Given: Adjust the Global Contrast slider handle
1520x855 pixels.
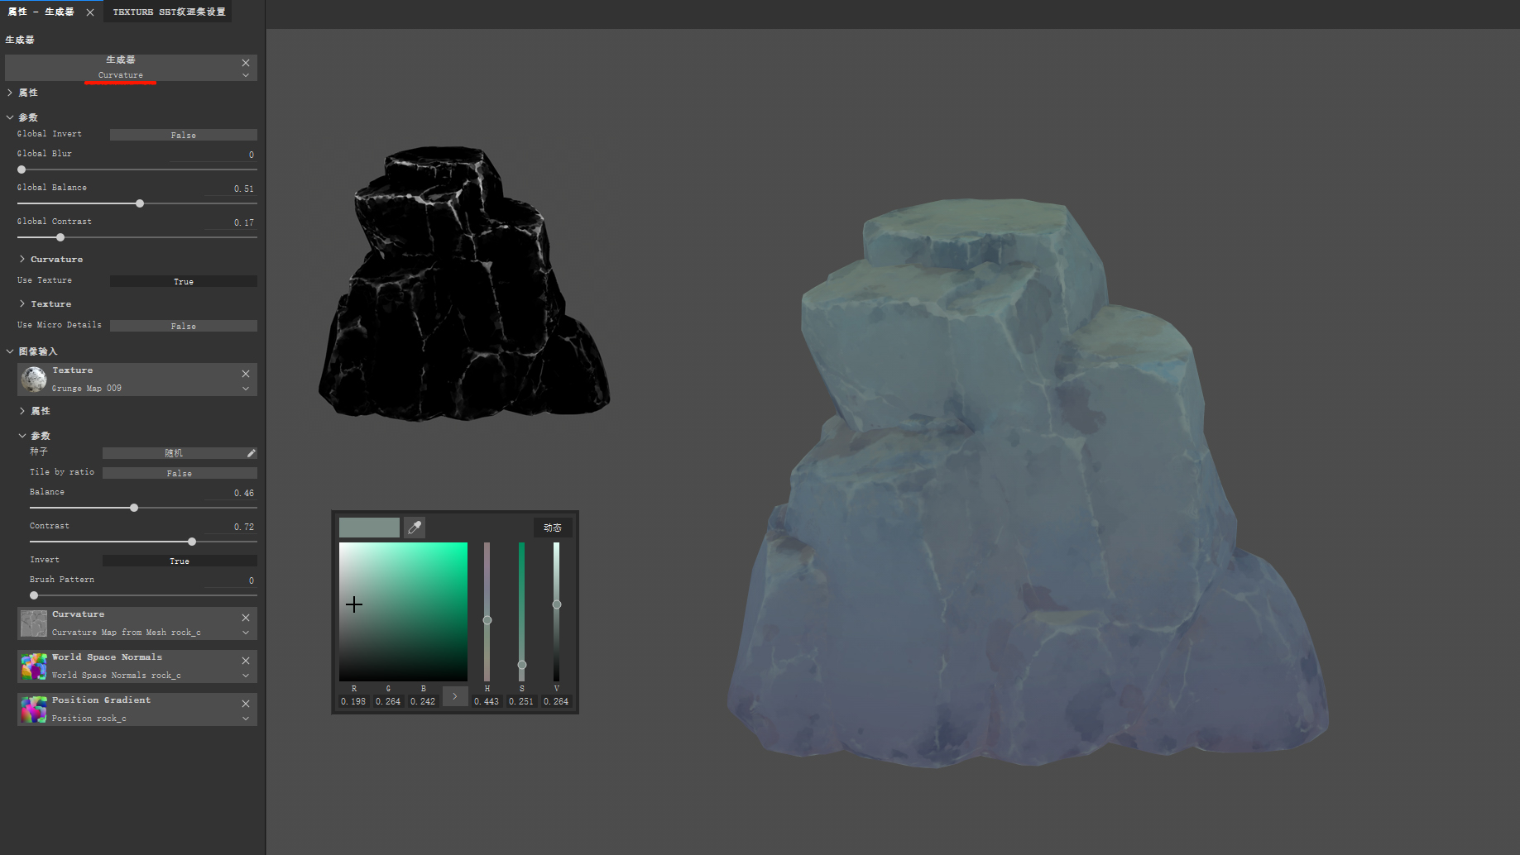Looking at the screenshot, I should pyautogui.click(x=60, y=237).
